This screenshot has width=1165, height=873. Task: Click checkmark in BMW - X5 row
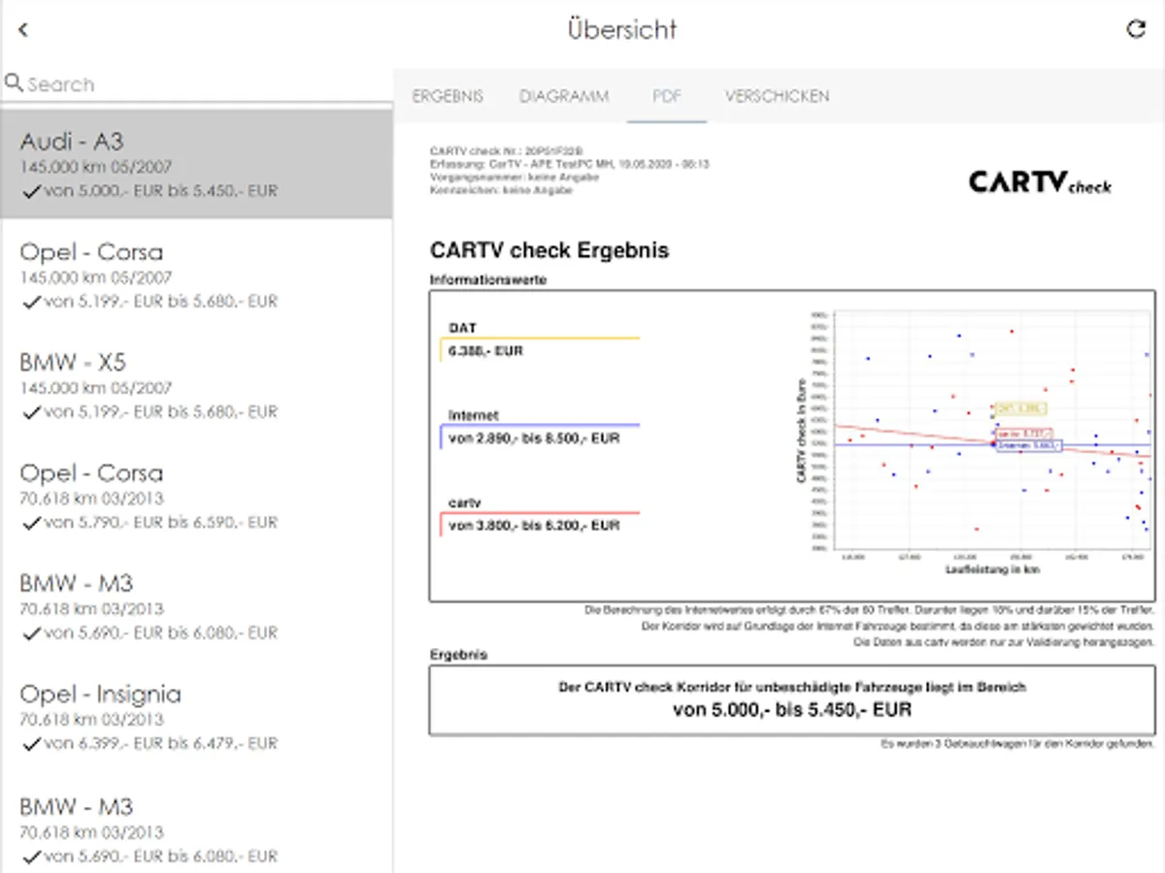(30, 413)
